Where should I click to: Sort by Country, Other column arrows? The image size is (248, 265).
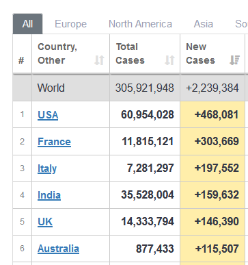99,60
